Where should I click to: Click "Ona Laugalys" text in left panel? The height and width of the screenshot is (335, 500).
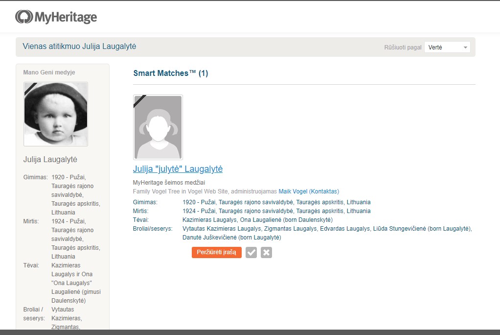coord(72,283)
